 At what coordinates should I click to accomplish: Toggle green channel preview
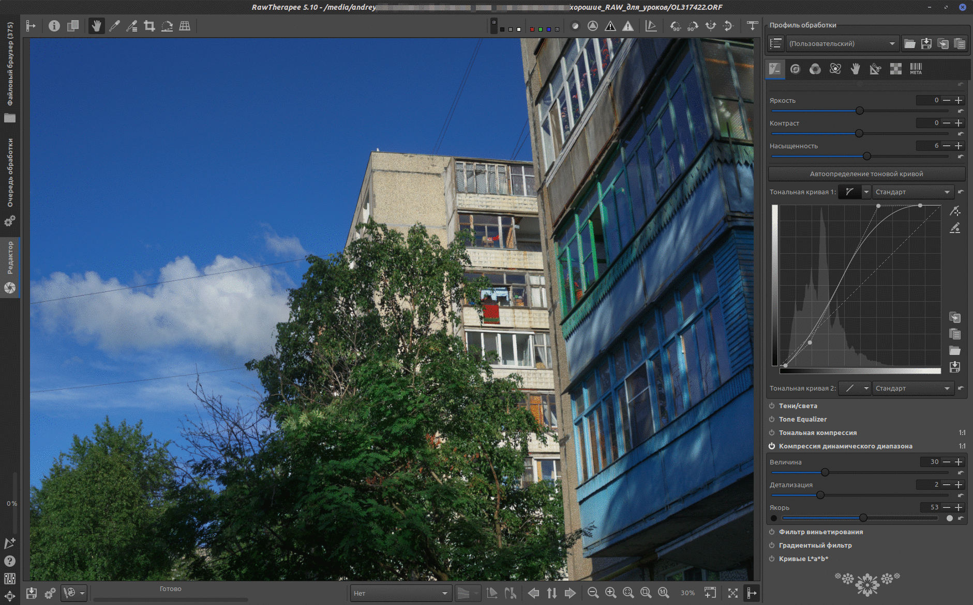tap(541, 29)
